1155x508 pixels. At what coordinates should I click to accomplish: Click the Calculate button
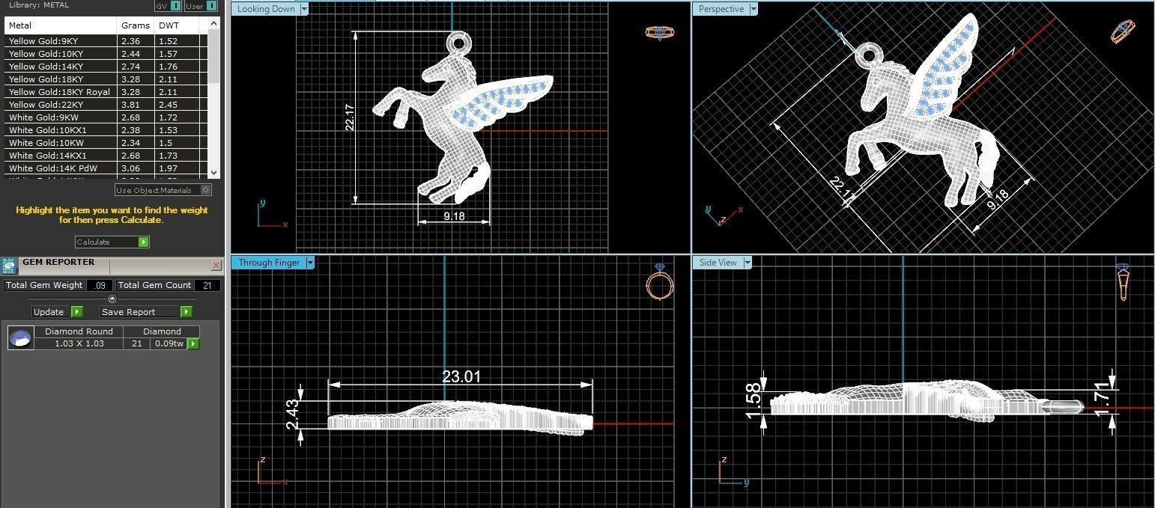tap(112, 242)
